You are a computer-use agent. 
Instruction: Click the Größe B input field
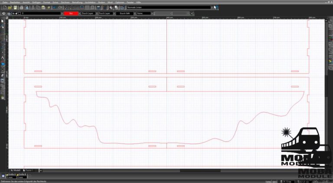click(21, 177)
